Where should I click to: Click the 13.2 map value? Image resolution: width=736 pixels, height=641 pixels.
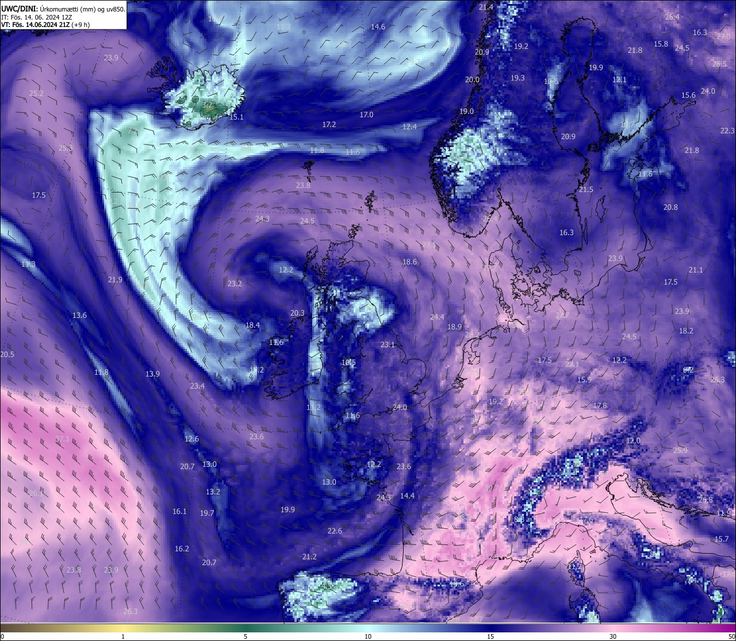(213, 492)
